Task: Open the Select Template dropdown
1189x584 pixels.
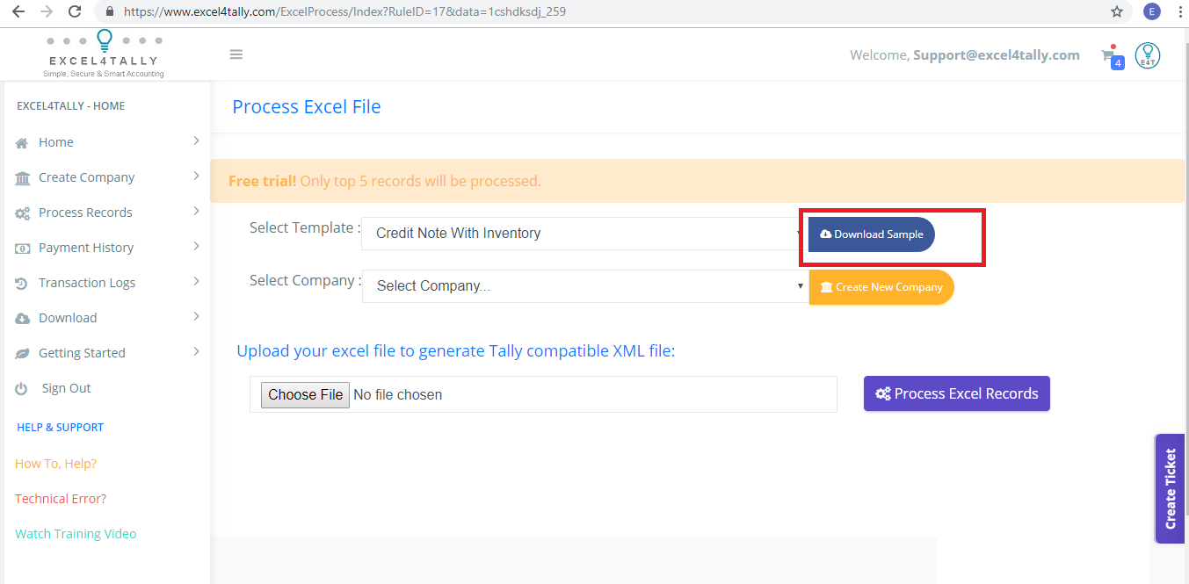Action: pos(584,234)
